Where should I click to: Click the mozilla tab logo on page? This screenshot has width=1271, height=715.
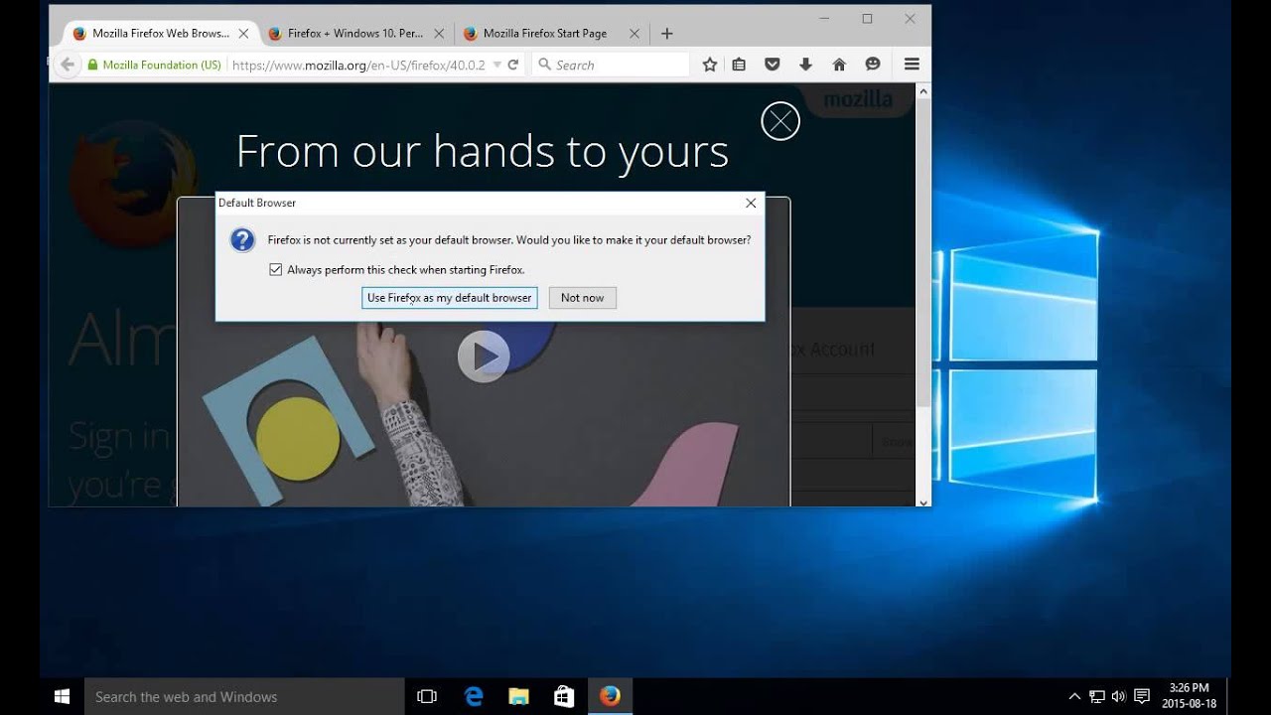[x=858, y=99]
